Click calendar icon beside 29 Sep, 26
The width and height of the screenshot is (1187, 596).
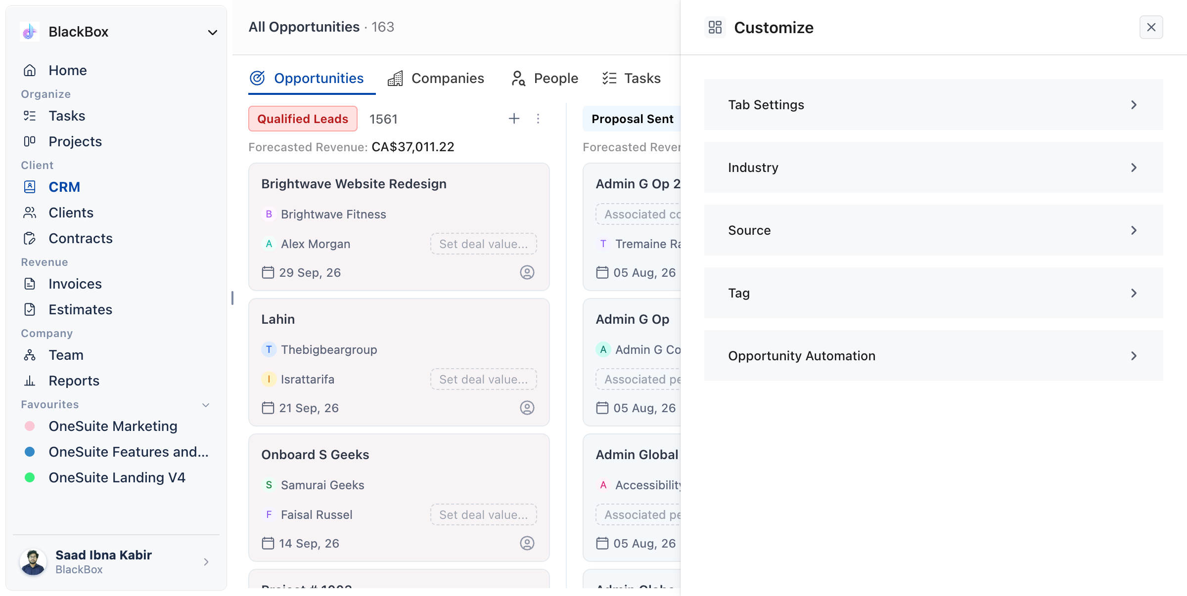pyautogui.click(x=268, y=272)
